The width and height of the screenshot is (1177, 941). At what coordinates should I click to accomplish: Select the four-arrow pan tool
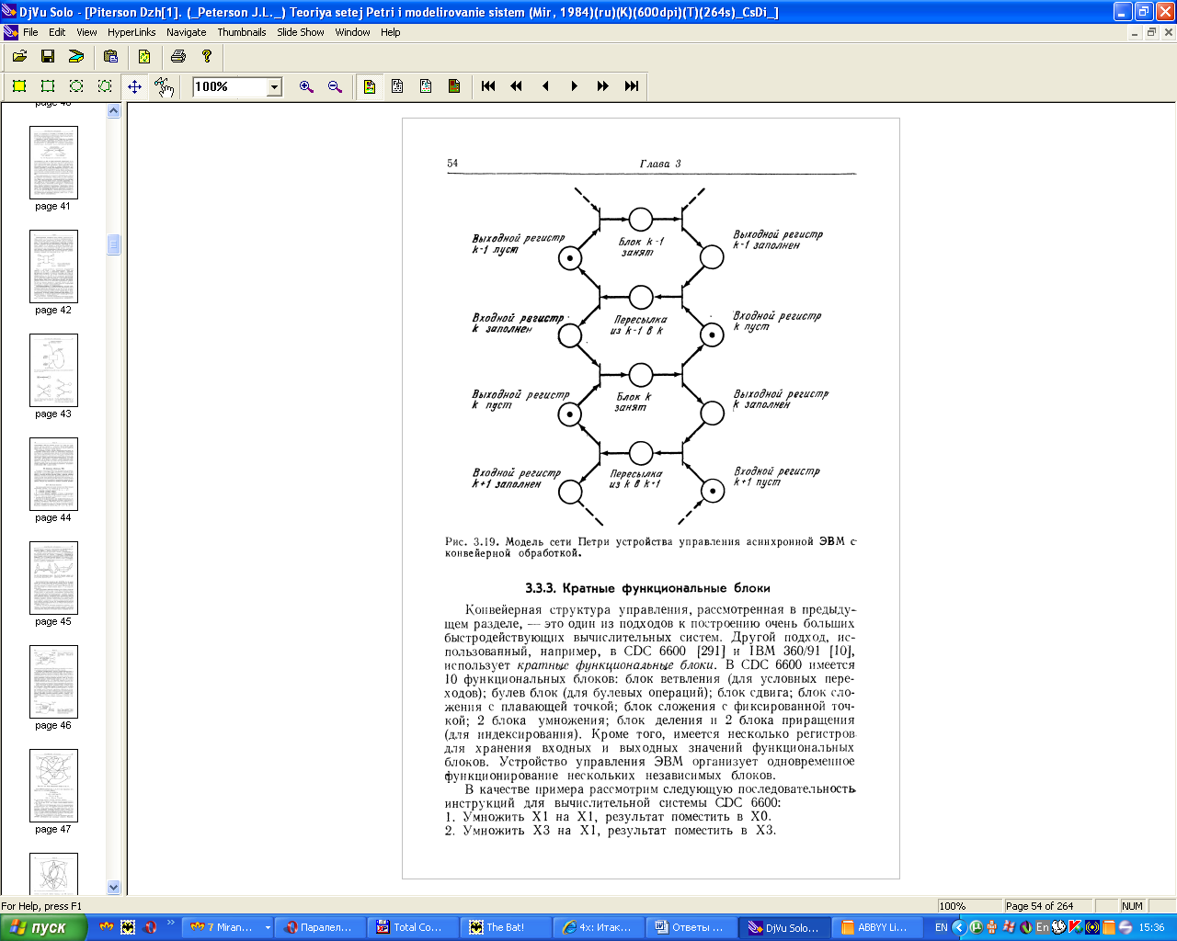point(134,86)
